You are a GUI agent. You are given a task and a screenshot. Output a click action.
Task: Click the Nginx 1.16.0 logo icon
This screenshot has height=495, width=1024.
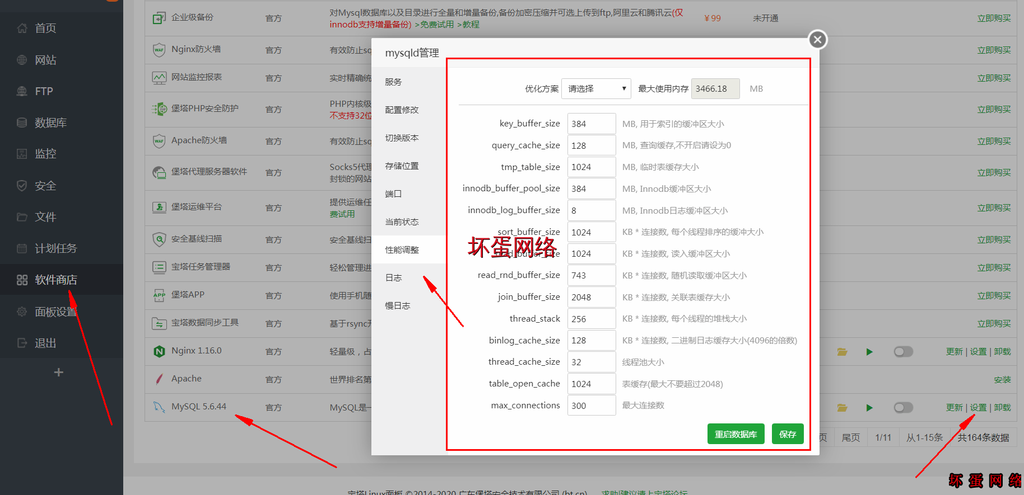(159, 351)
